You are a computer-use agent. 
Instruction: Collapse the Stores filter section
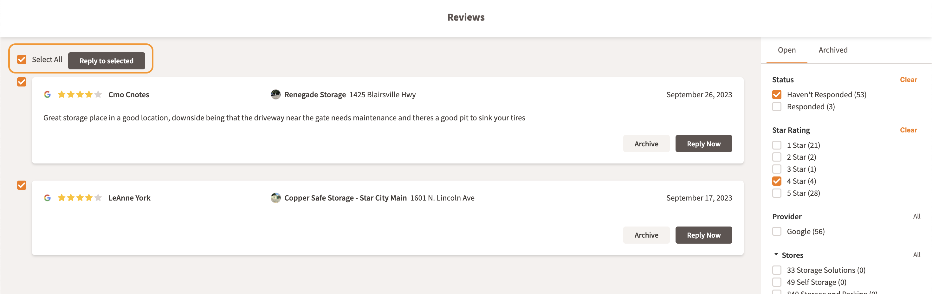[775, 255]
